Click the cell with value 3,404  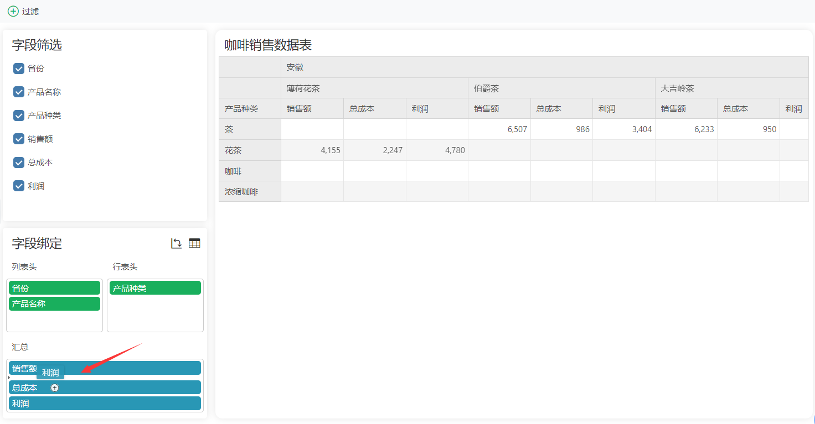624,129
